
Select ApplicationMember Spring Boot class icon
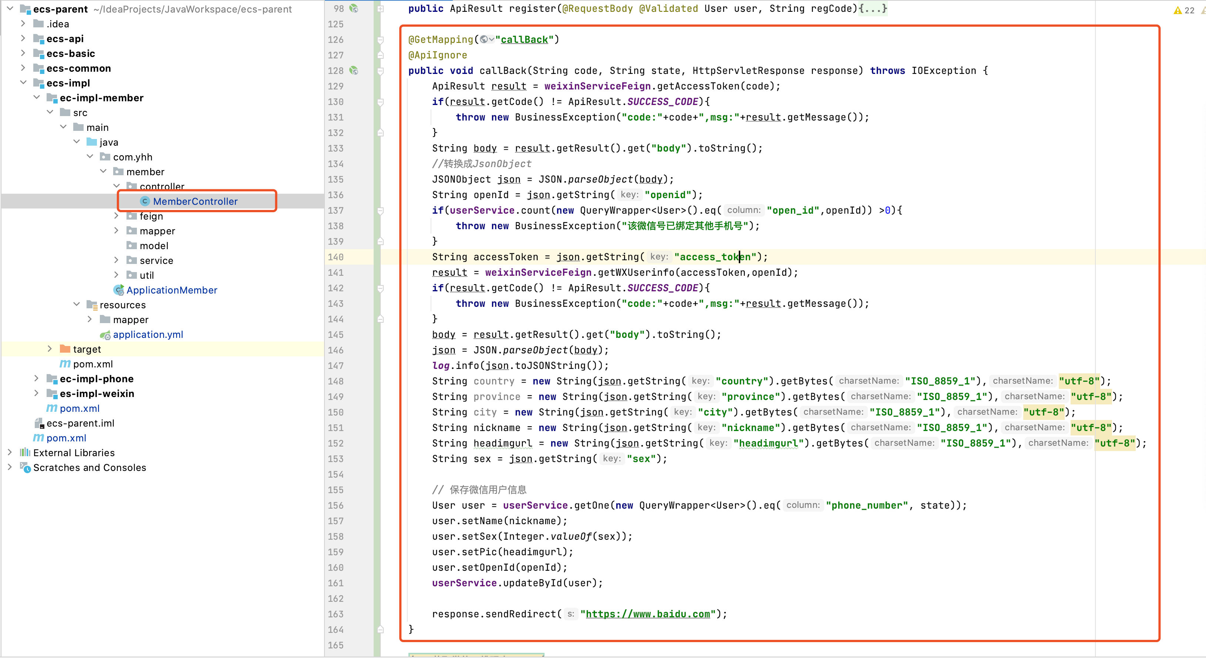(x=119, y=290)
